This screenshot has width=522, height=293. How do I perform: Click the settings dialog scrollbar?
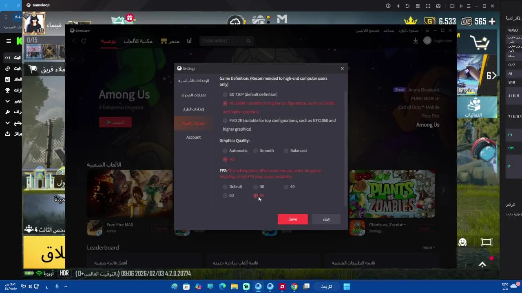tap(347, 149)
